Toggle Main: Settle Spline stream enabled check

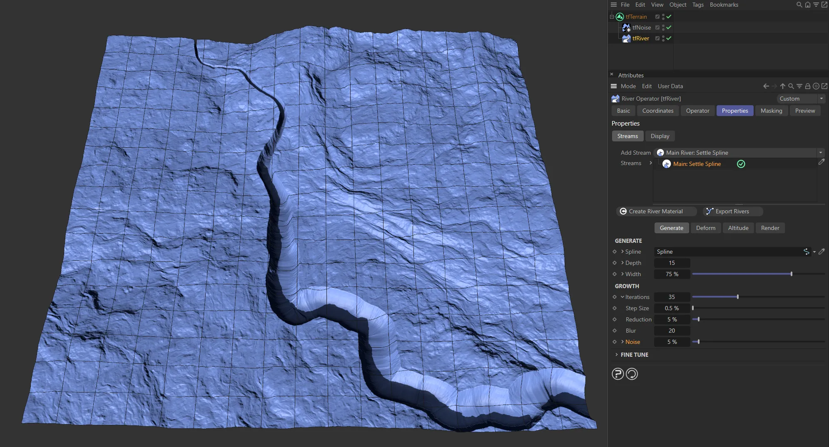[x=741, y=164]
